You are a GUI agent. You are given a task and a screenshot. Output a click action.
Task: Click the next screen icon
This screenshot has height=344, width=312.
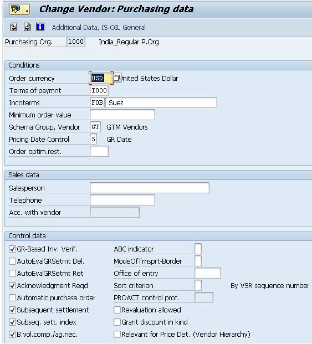click(27, 27)
